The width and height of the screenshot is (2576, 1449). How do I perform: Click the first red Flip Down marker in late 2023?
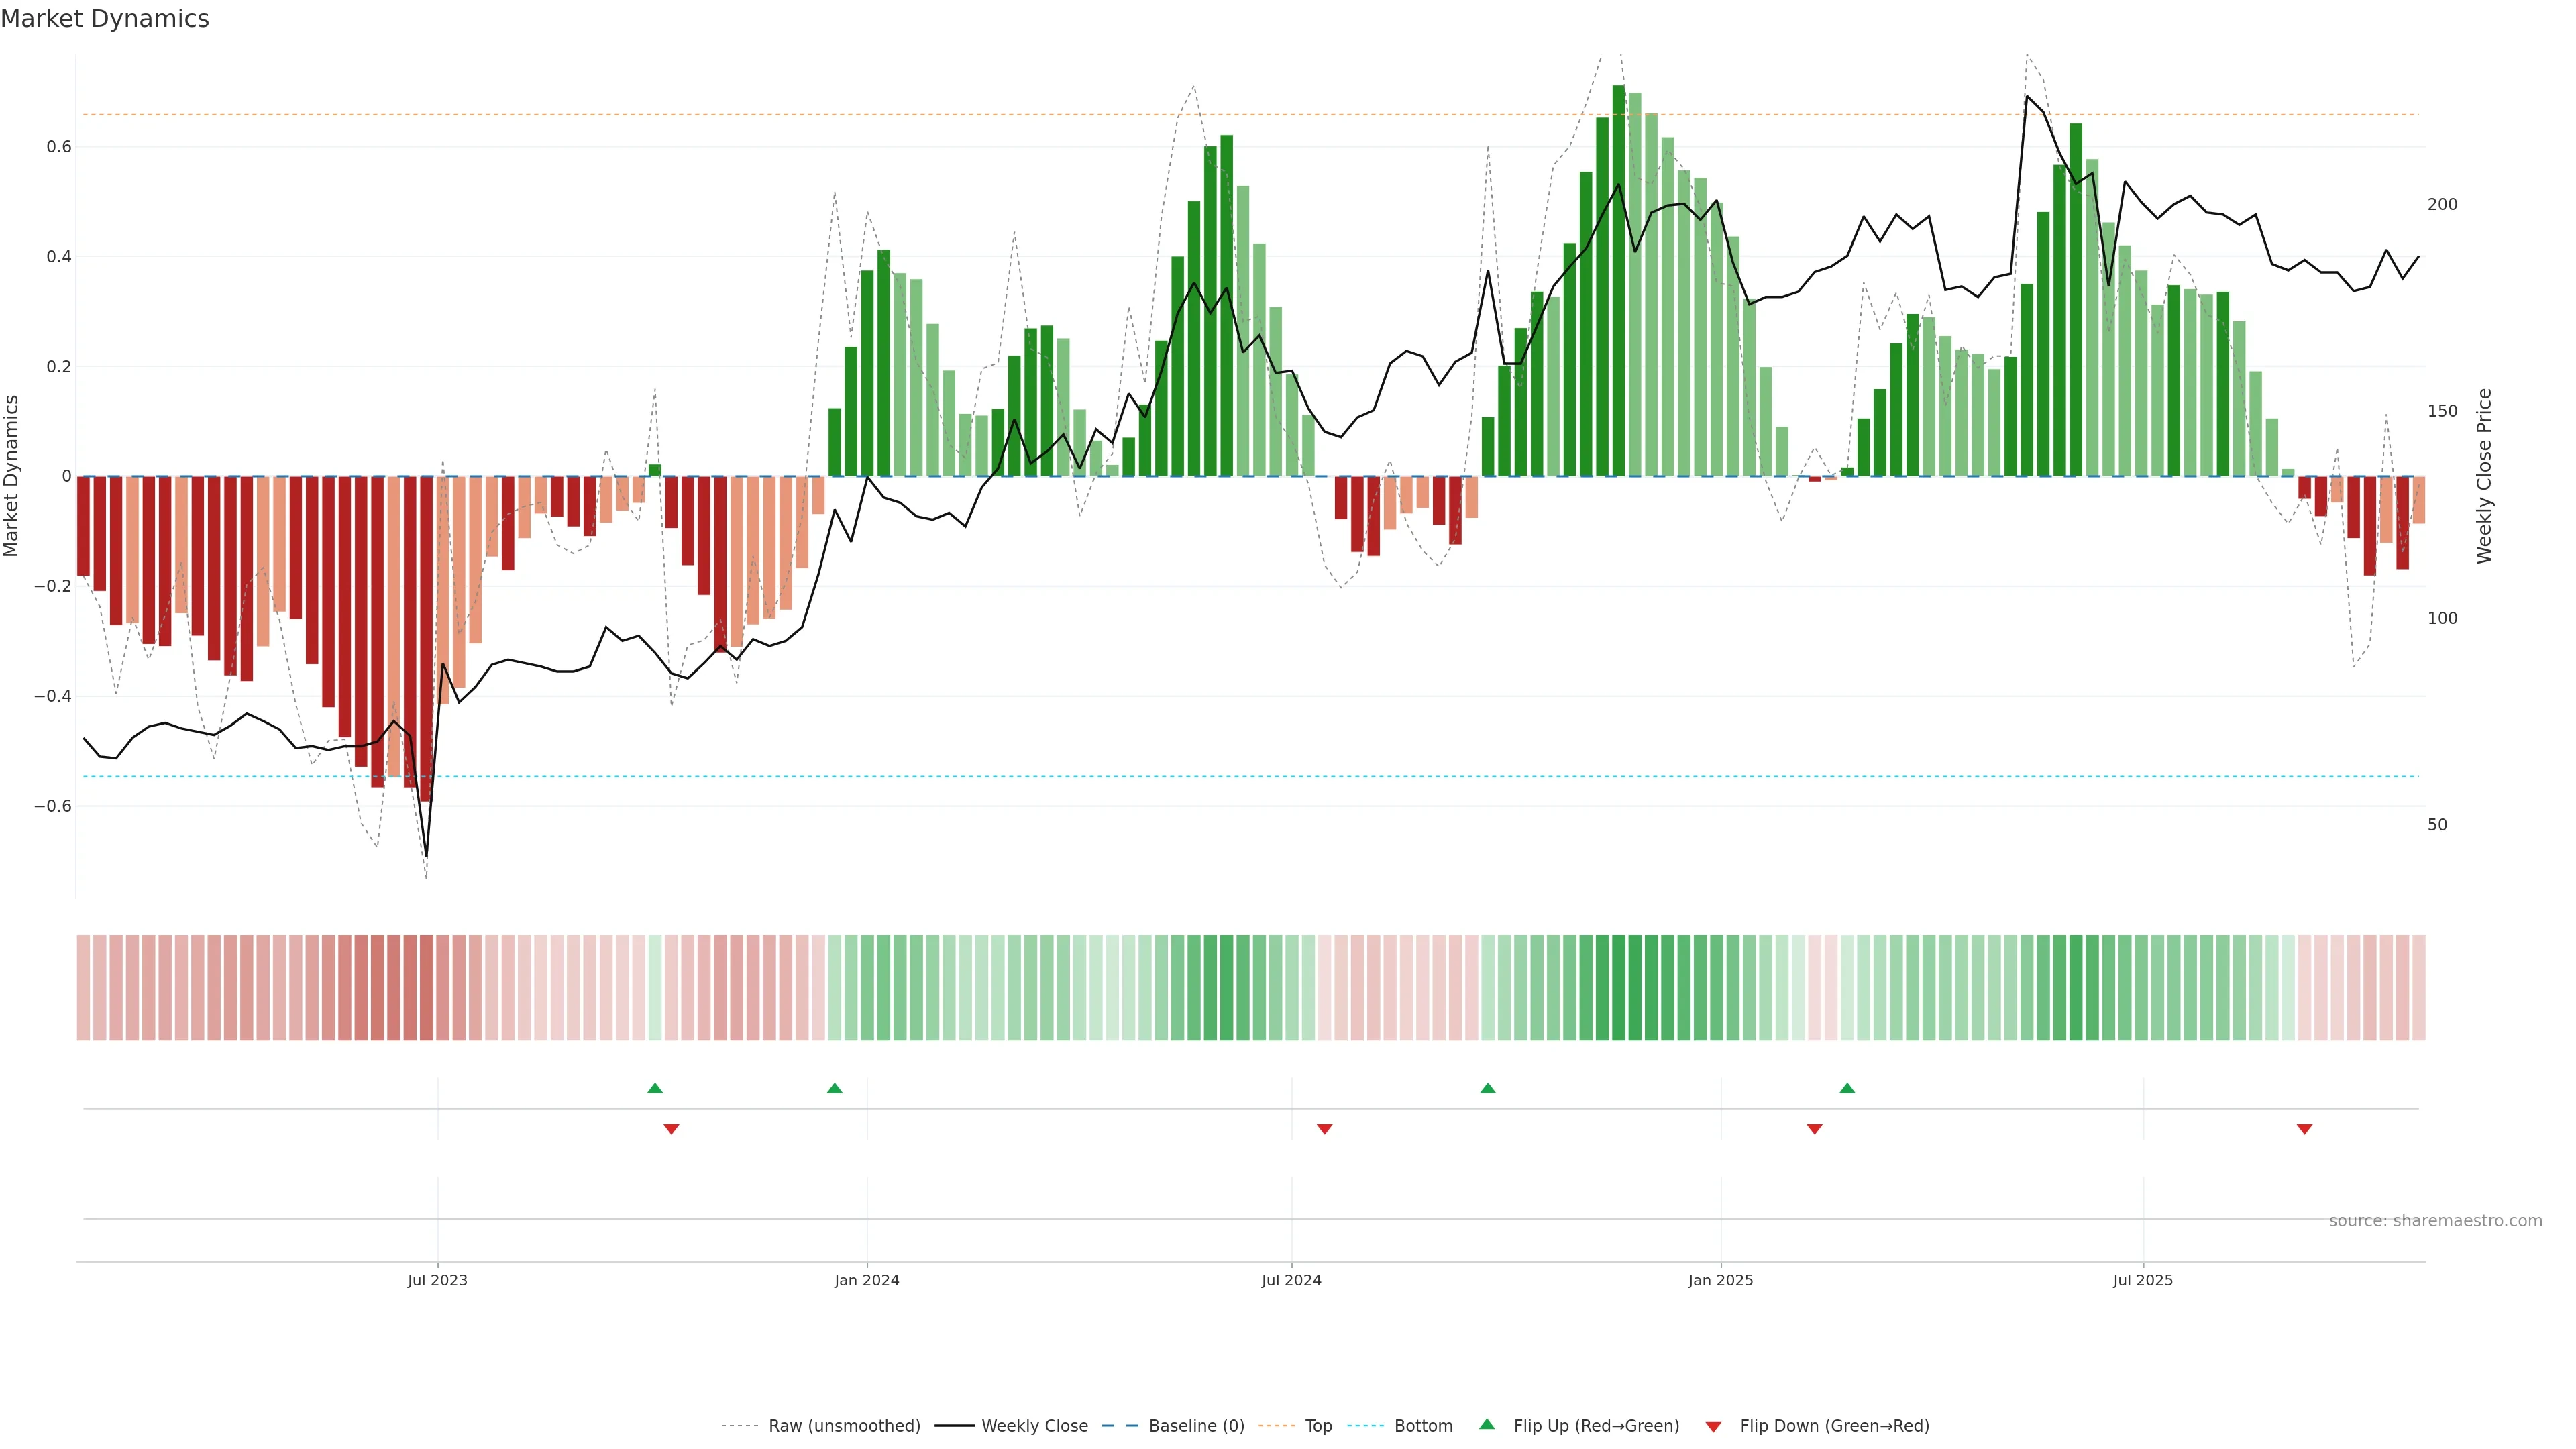coord(671,1129)
